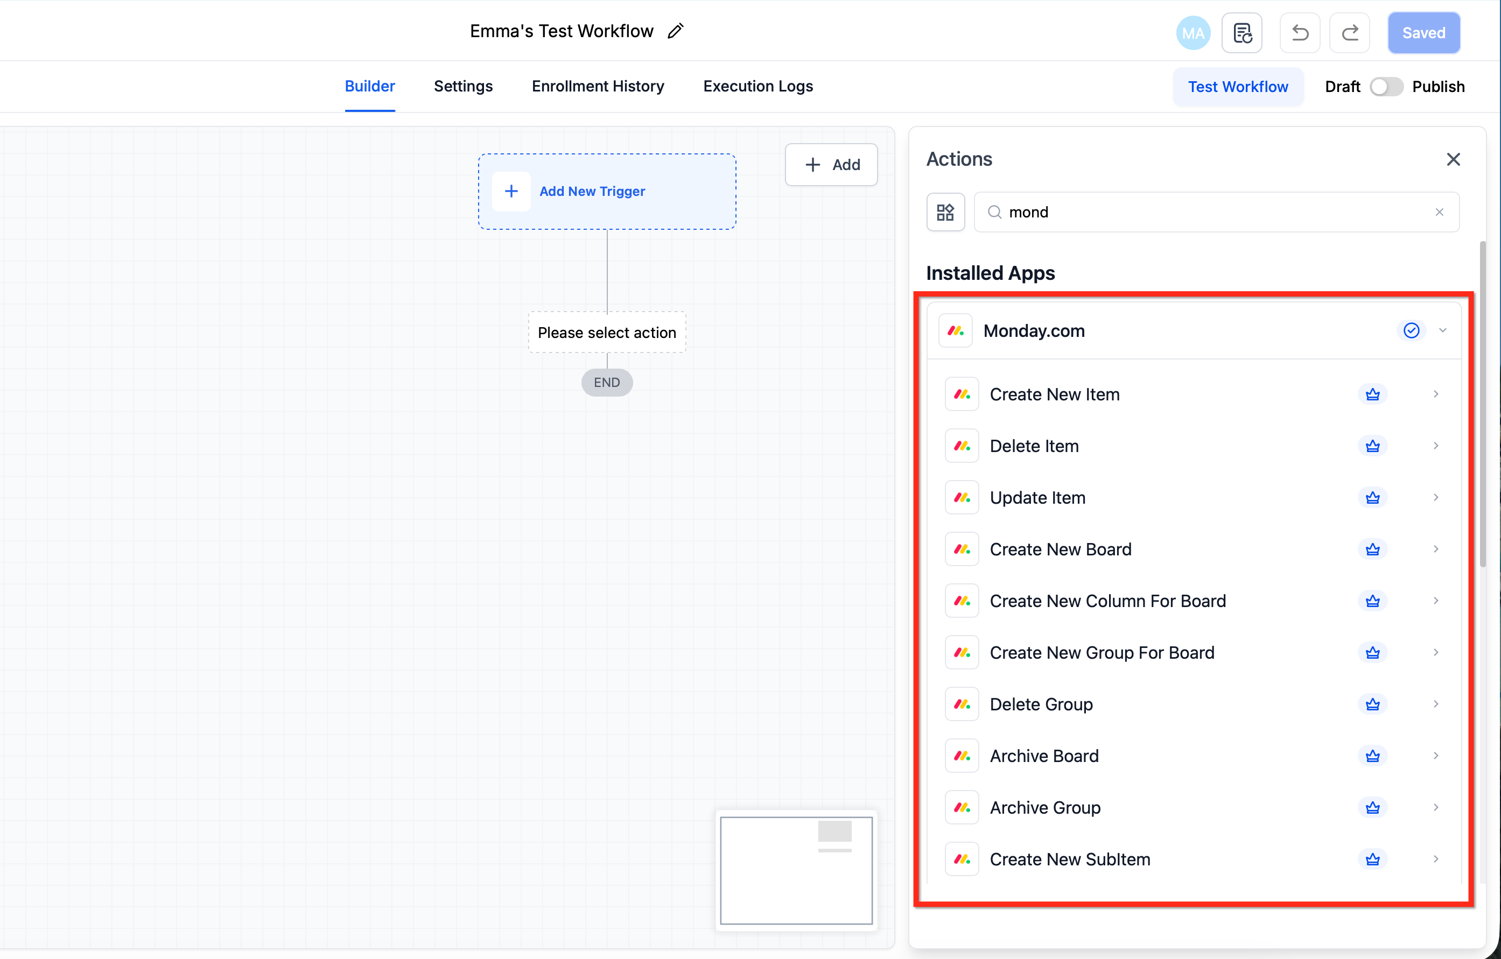Open the workflow version notes icon
The width and height of the screenshot is (1501, 959).
coord(1242,33)
